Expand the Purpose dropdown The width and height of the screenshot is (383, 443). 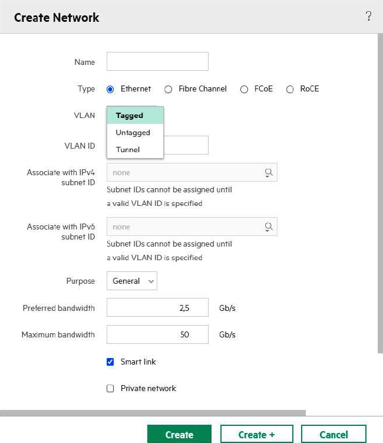pos(132,281)
